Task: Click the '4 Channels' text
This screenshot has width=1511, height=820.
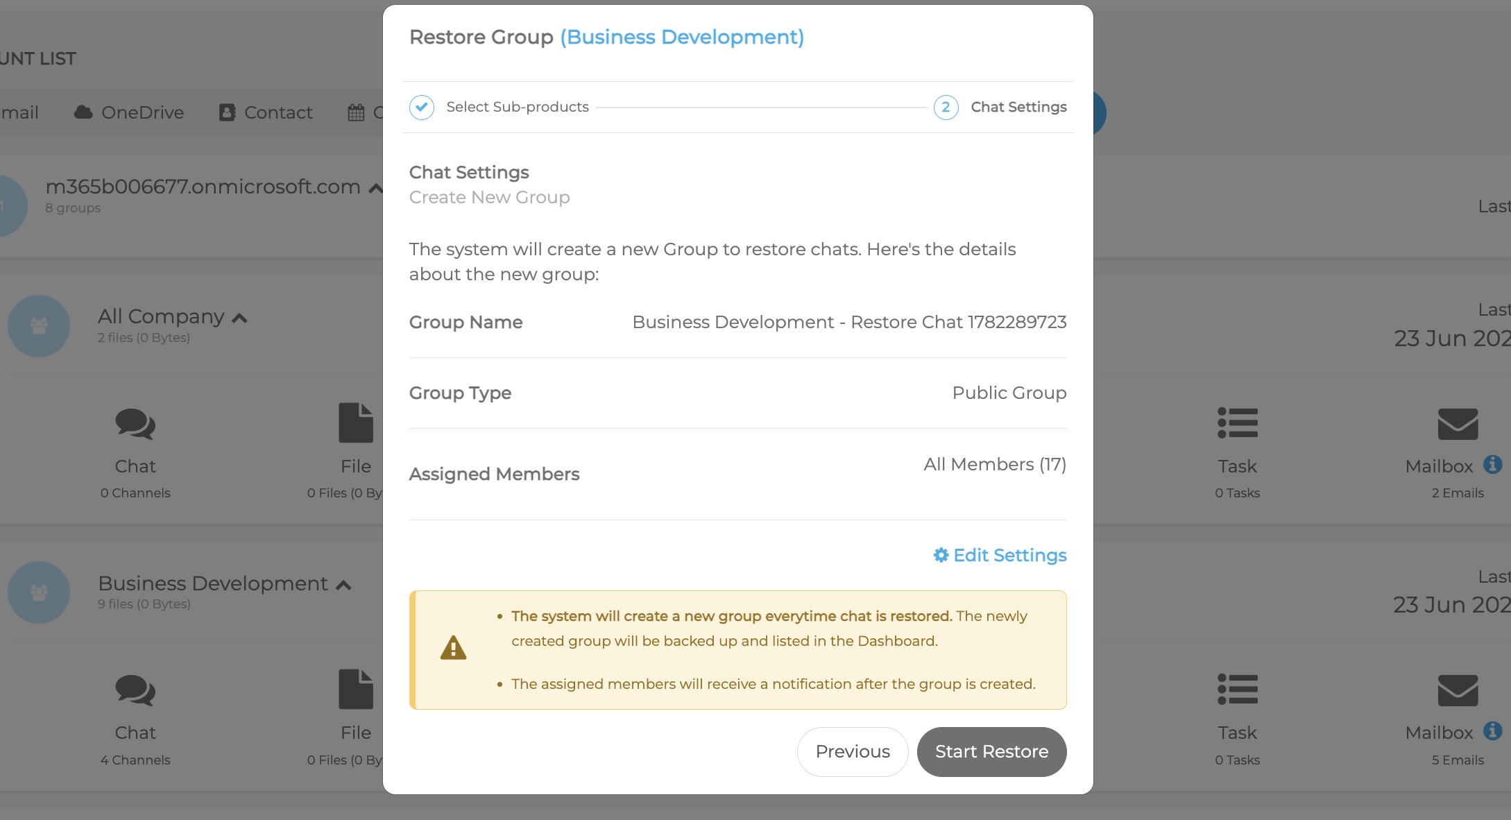Action: click(x=135, y=760)
